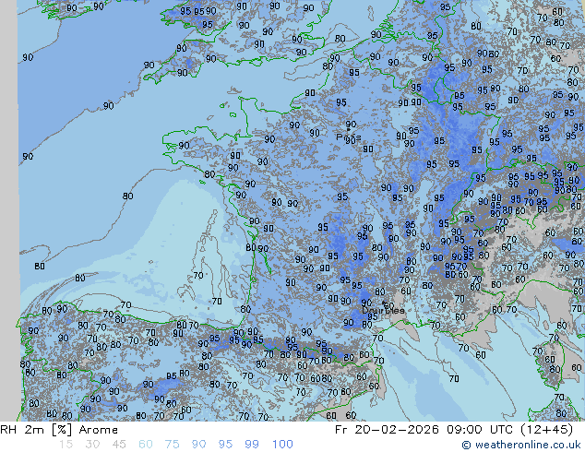
Task: Click the Dourbies city label on map
Action: click(x=383, y=310)
